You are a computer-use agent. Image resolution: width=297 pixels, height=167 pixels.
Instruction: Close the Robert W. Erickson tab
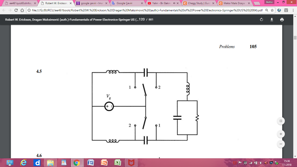coord(70,3)
